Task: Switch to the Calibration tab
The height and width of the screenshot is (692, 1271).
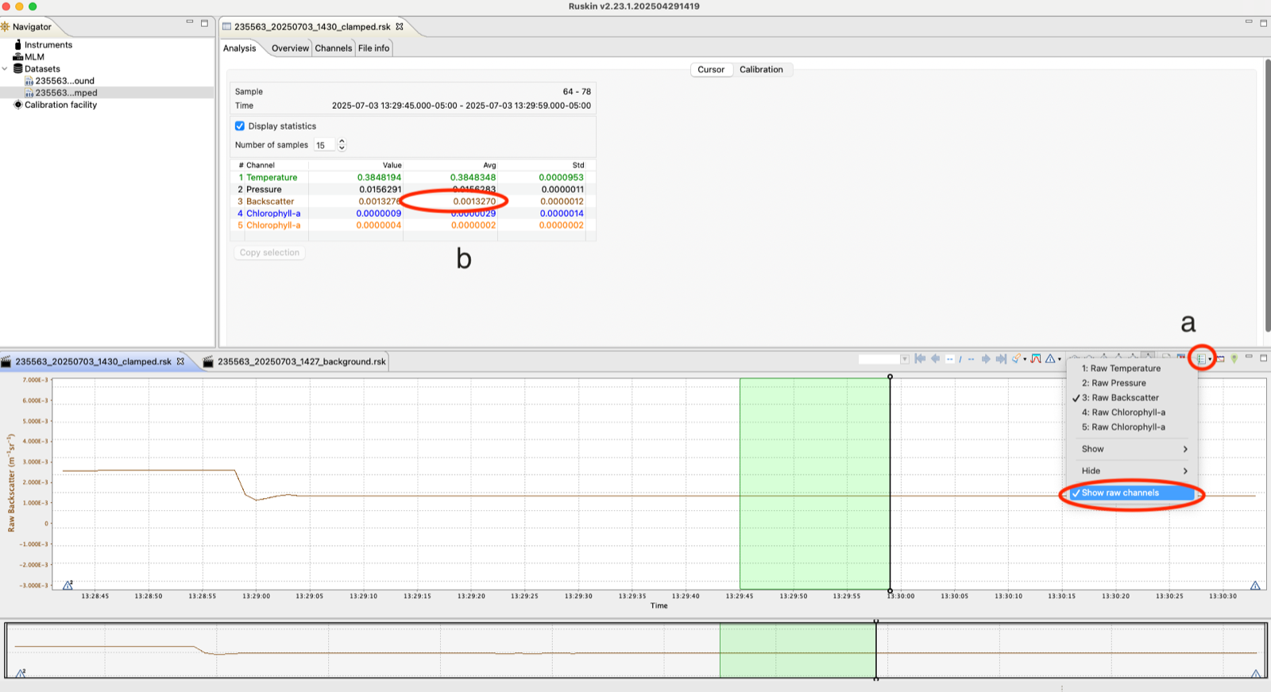Action: pos(761,69)
